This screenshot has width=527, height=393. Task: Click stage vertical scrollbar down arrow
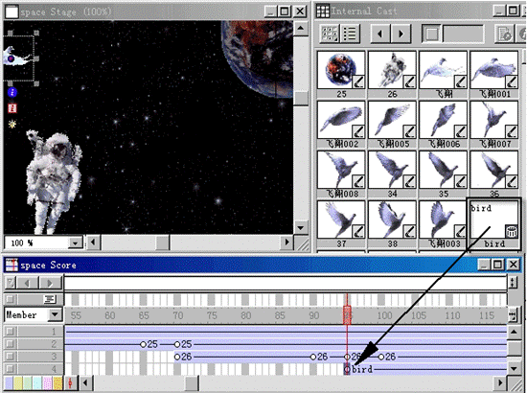click(x=301, y=227)
